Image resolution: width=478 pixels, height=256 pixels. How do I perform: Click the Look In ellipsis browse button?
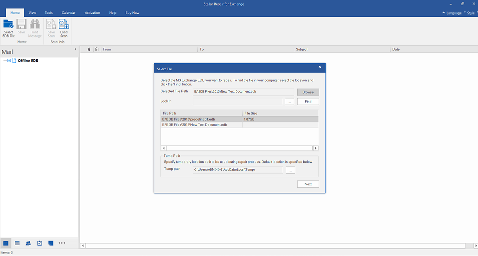coord(289,102)
